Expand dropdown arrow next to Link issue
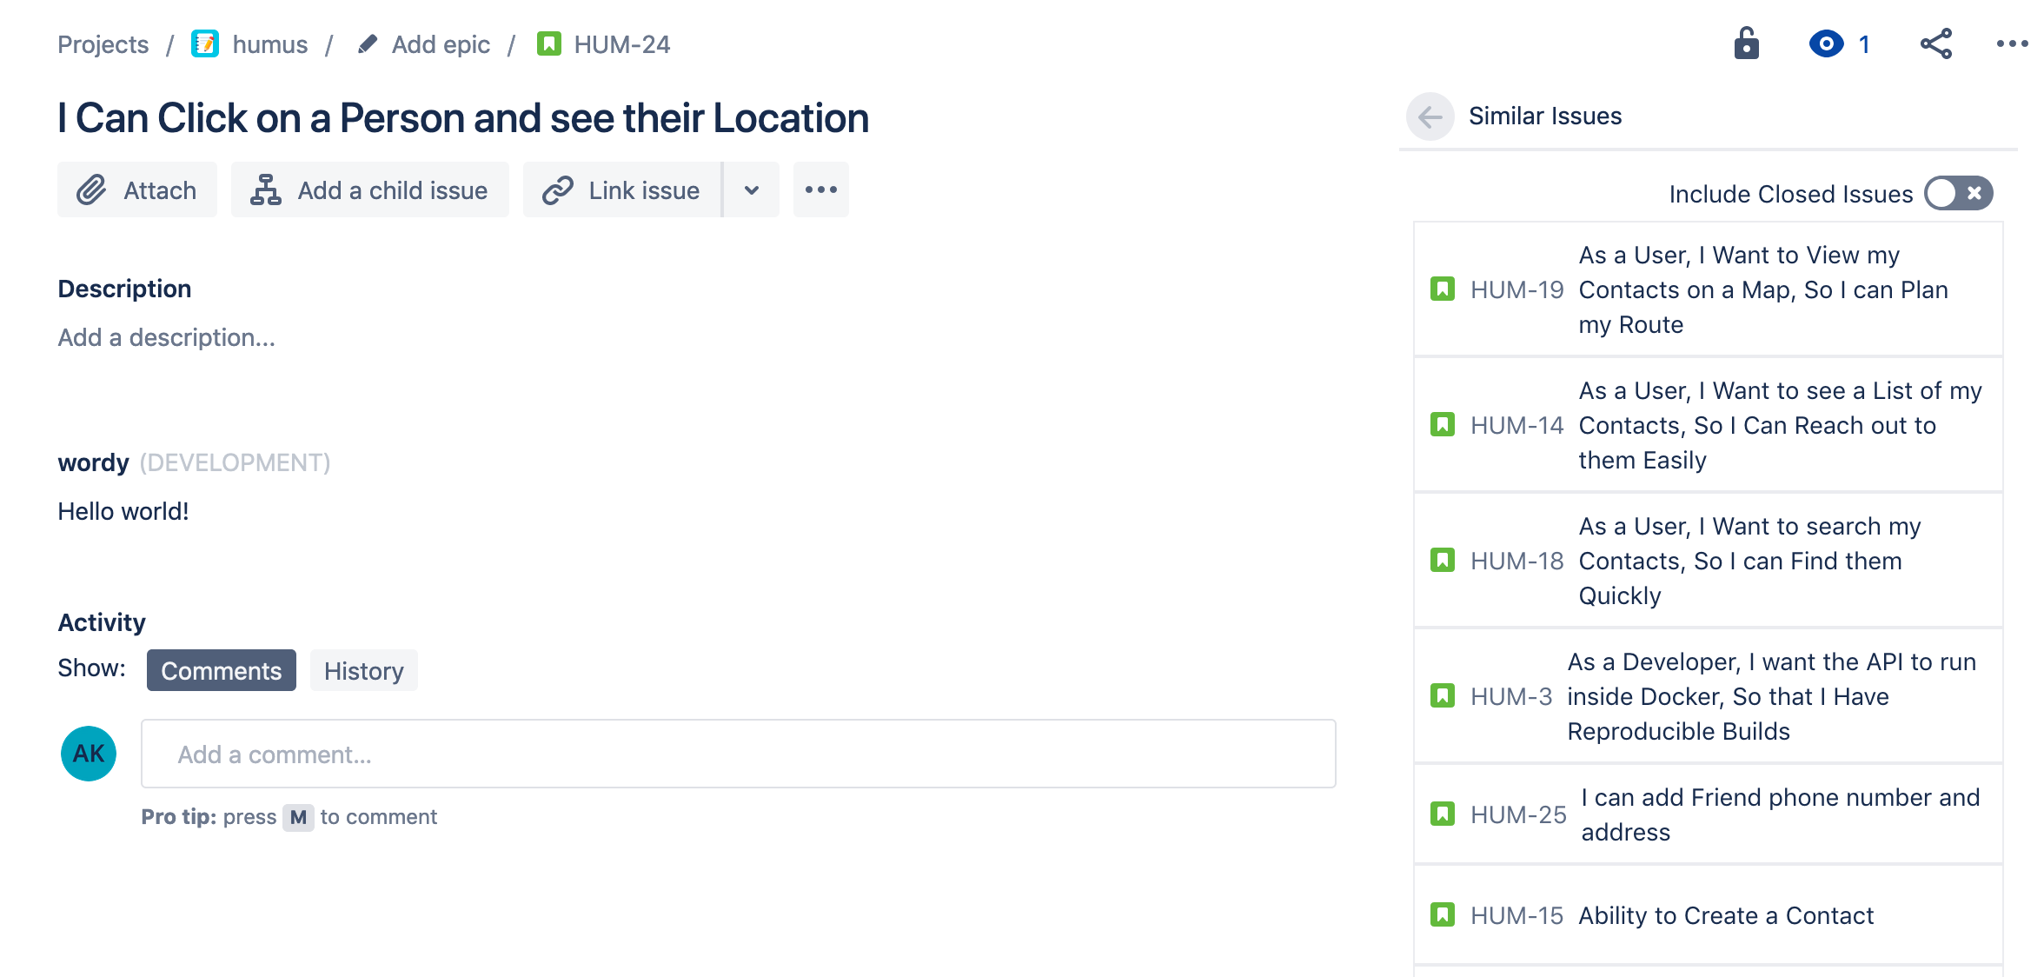The height and width of the screenshot is (977, 2044). 752,189
